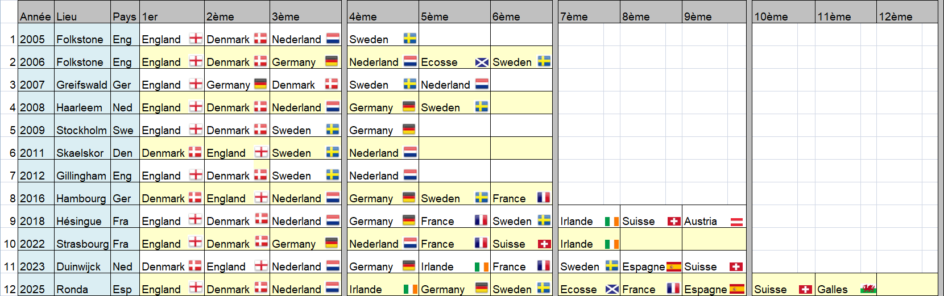944x296 pixels.
Task: Click the Switzerland flag next to Suisse in the 2022 row
Action: [544, 244]
